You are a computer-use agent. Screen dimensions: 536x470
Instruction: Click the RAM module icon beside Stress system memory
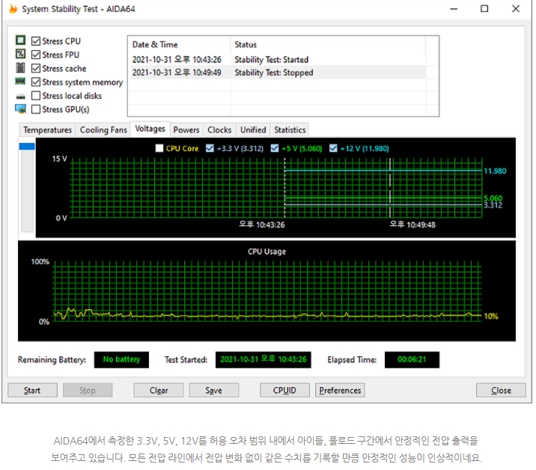click(20, 82)
